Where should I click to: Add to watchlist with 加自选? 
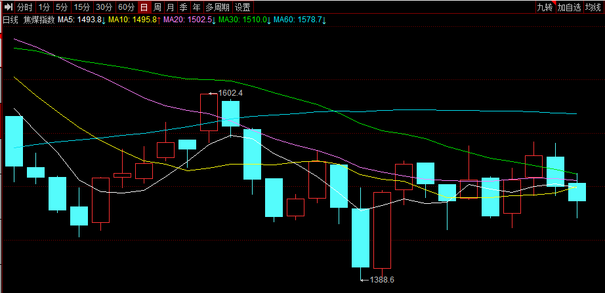click(x=569, y=7)
